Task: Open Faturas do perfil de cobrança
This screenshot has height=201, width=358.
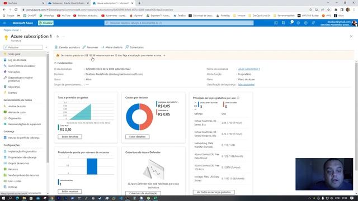Action: click(23, 138)
